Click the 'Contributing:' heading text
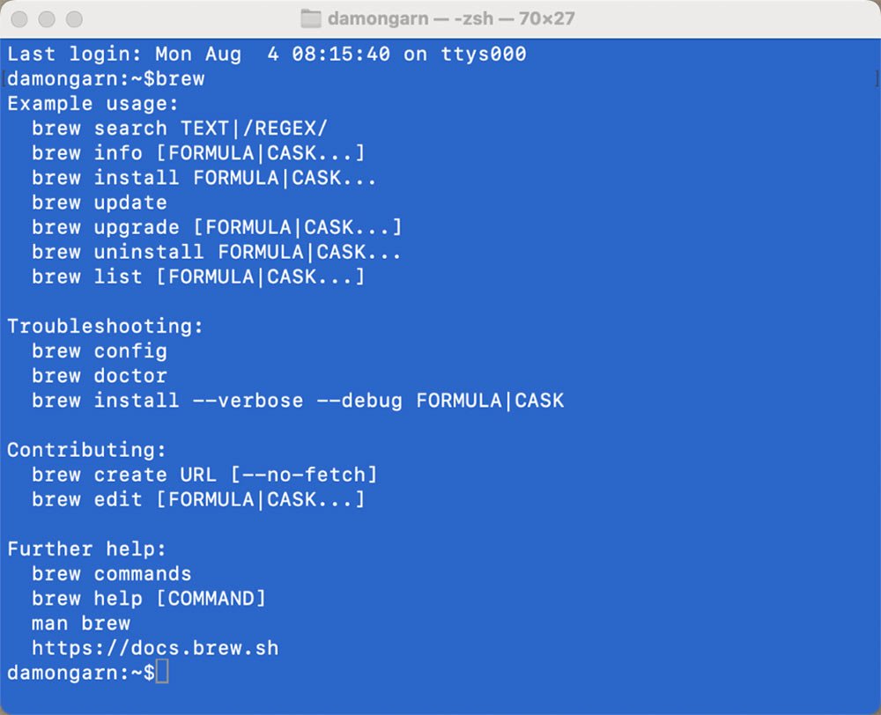 86,450
